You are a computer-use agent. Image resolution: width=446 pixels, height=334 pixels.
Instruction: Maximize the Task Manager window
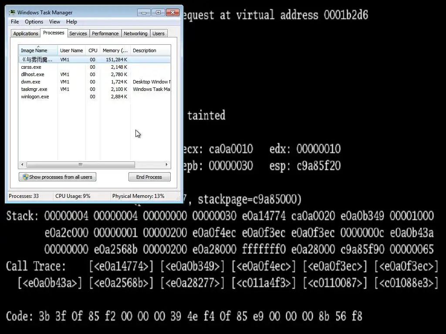tap(158, 13)
